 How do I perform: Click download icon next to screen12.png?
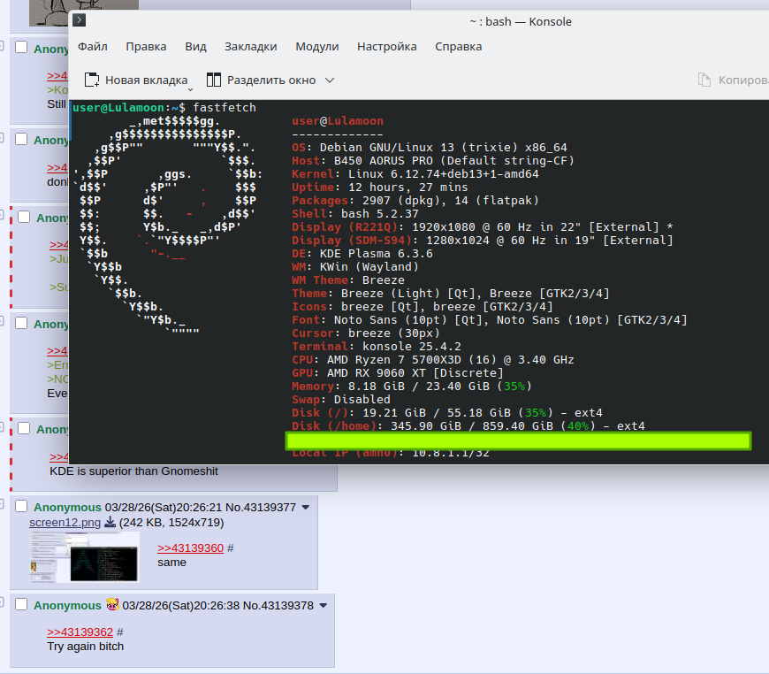[110, 522]
